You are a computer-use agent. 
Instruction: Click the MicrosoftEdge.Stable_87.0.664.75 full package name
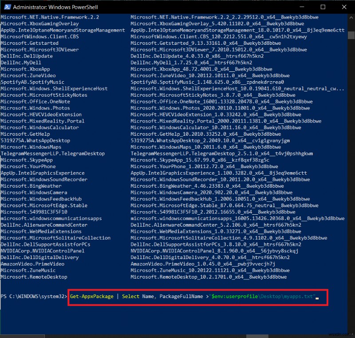pos(225,205)
